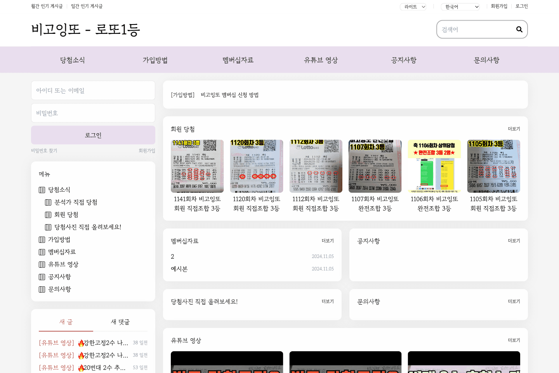
Task: Select 공지사항 in the main navigation bar
Action: [404, 60]
